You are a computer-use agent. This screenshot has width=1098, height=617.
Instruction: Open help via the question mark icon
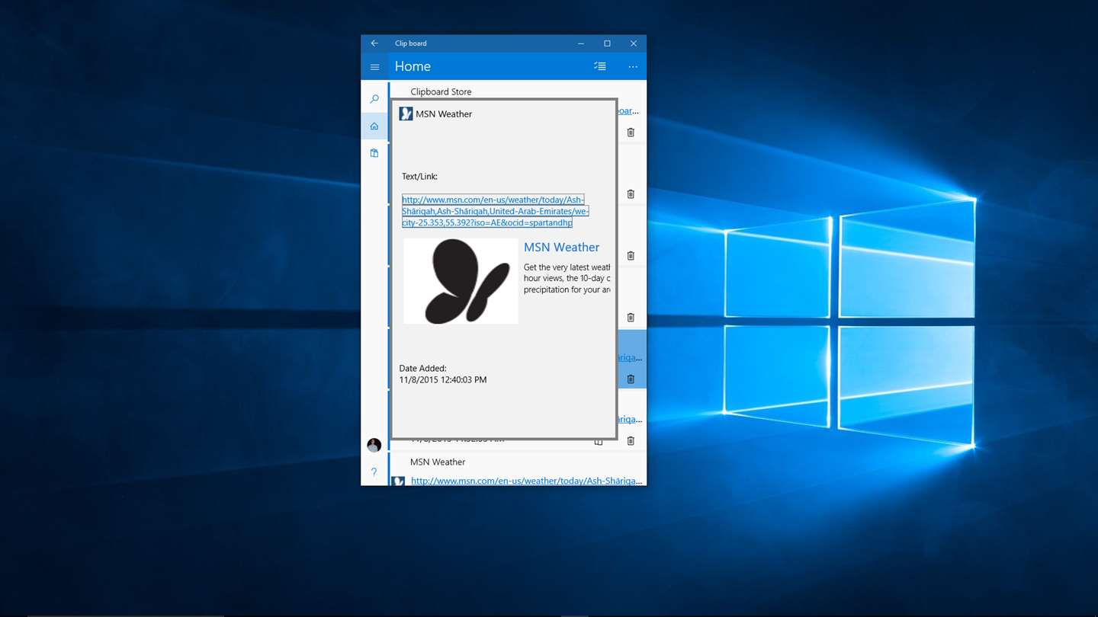(374, 472)
